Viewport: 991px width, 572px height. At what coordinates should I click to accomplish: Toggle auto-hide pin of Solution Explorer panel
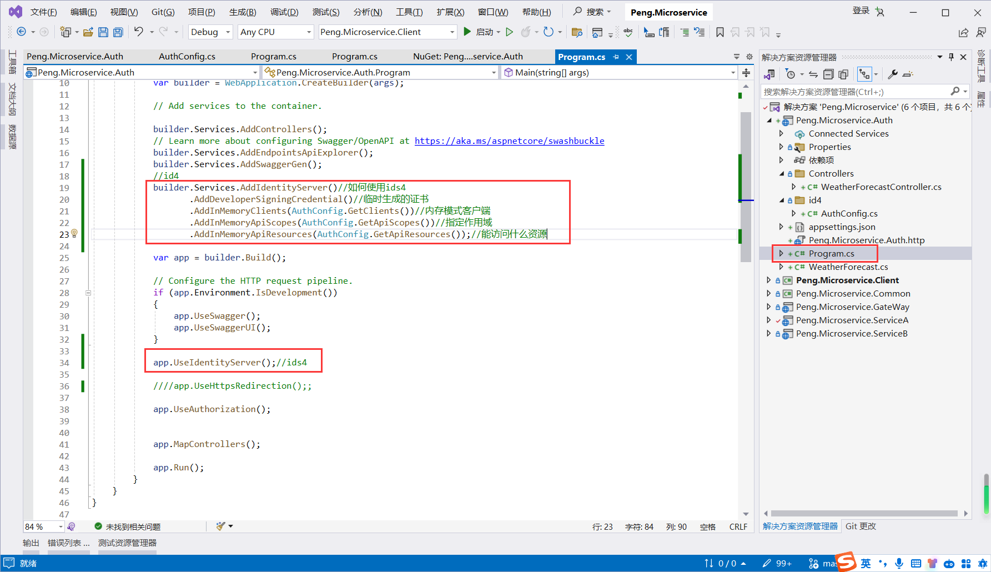pos(952,57)
